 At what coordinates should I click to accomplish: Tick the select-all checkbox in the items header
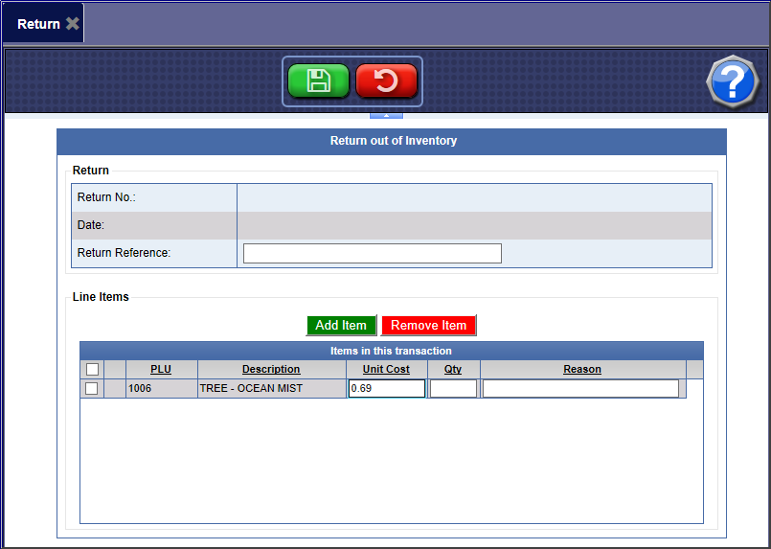click(92, 370)
